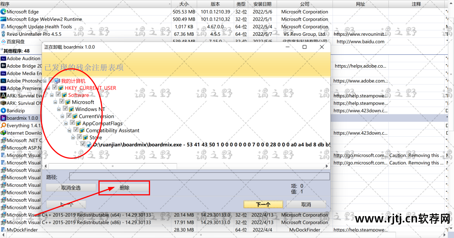Collapse the 我的计算机 tree node
The width and height of the screenshot is (454, 238).
pyautogui.click(x=45, y=81)
